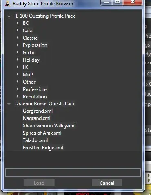Minimize the Profile Browser window
Viewport: 151px width, 195px height.
pyautogui.click(x=107, y=2)
